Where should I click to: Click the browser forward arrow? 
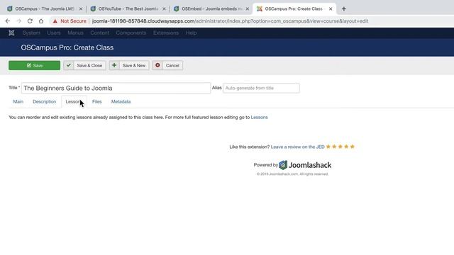coord(19,21)
